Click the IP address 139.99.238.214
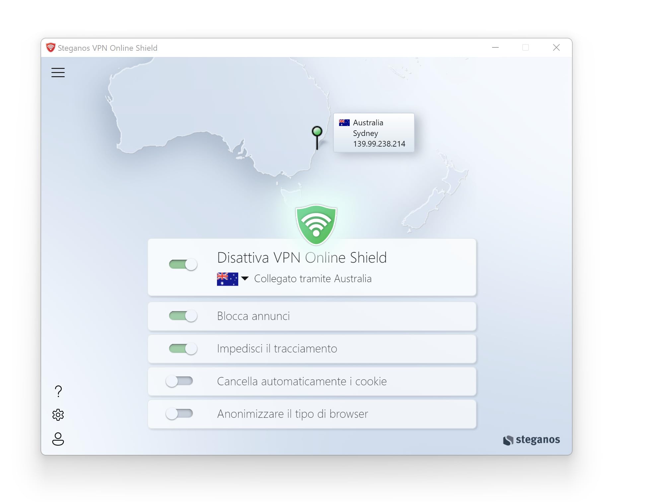This screenshot has width=647, height=502. [379, 144]
